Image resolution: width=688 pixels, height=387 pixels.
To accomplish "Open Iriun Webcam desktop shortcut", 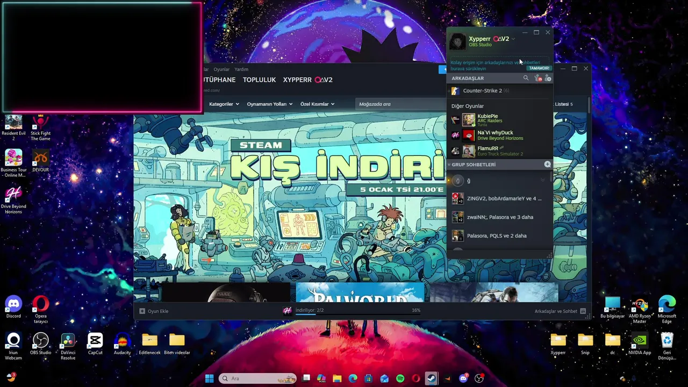I will click(13, 346).
